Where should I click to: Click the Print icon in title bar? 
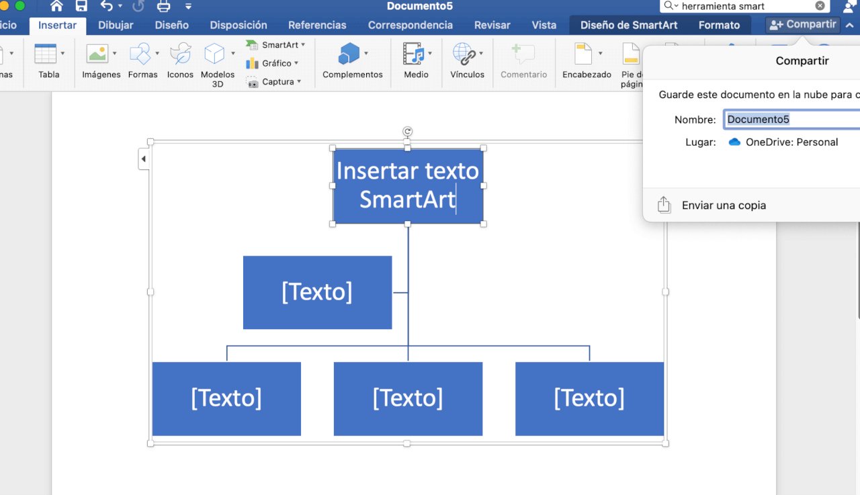coord(163,7)
